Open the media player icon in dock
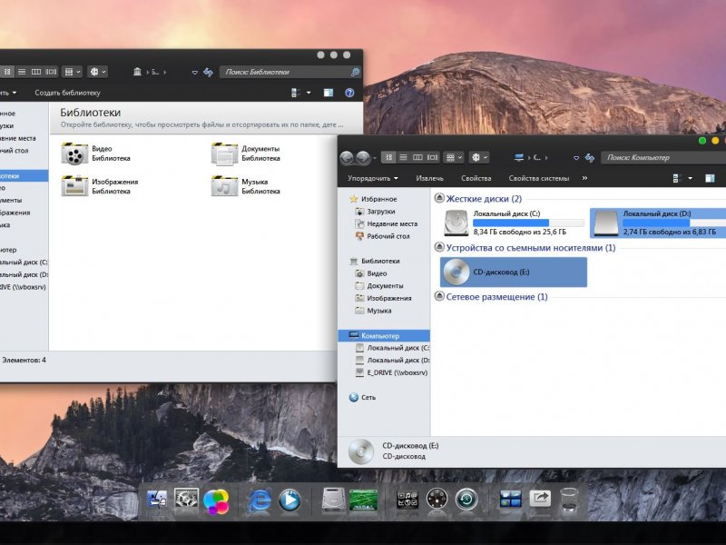726x545 pixels. (x=289, y=500)
